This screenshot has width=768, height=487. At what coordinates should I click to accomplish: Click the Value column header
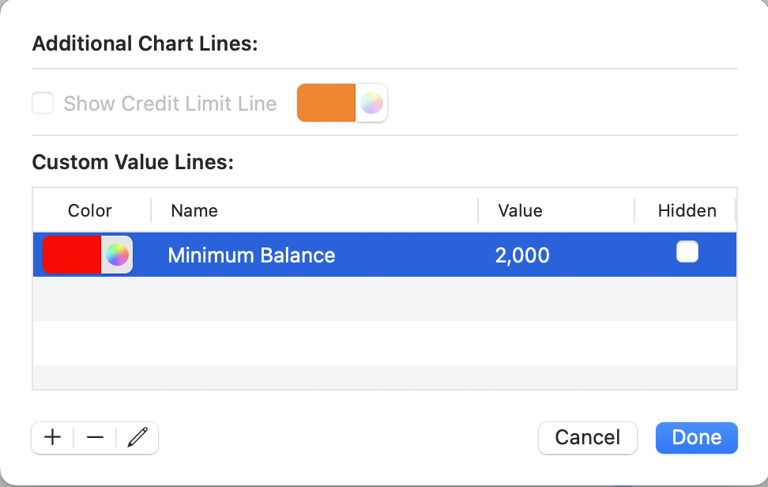click(520, 210)
